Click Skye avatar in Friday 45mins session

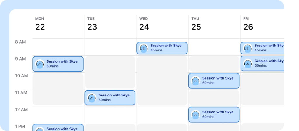(248, 48)
